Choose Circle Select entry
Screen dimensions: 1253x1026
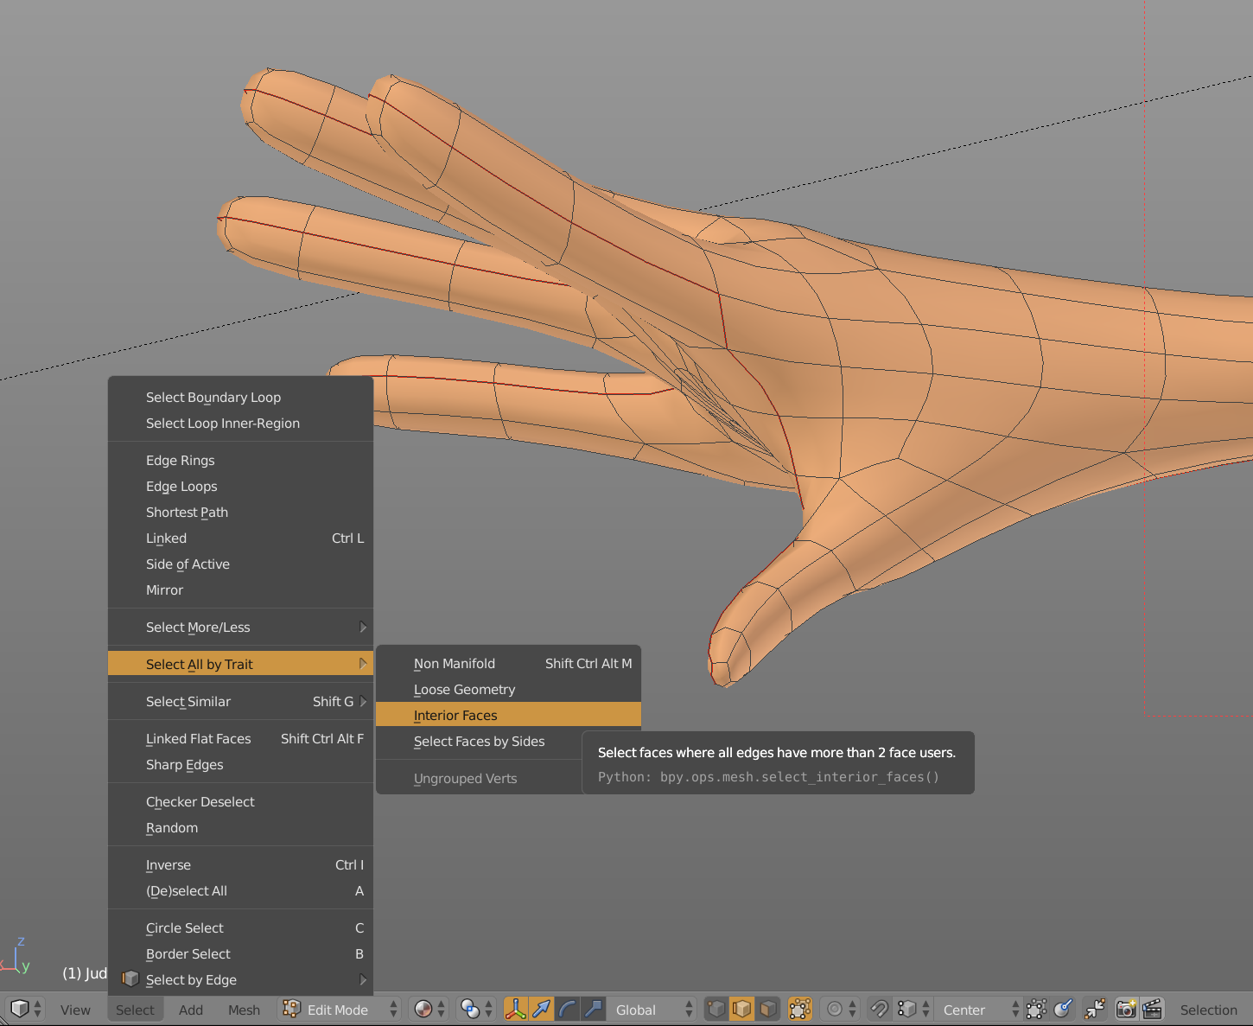tap(240, 927)
